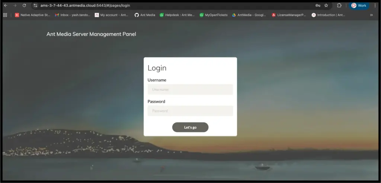Open the apps grid in bookmarks bar
The width and height of the screenshot is (381, 183).
pos(5,15)
